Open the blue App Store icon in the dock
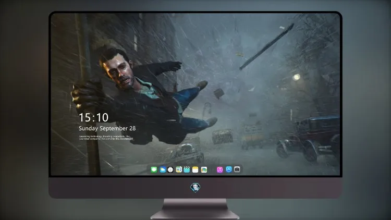The width and height of the screenshot is (391, 220). [x=229, y=169]
